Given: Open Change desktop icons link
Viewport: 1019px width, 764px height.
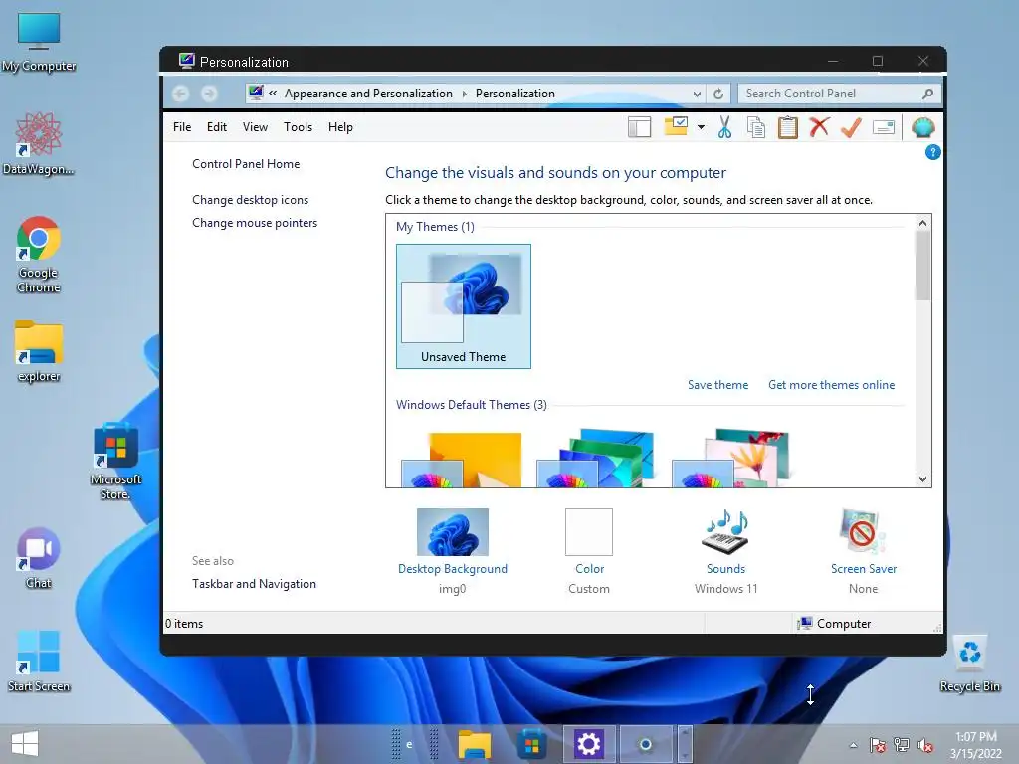Looking at the screenshot, I should click(250, 199).
